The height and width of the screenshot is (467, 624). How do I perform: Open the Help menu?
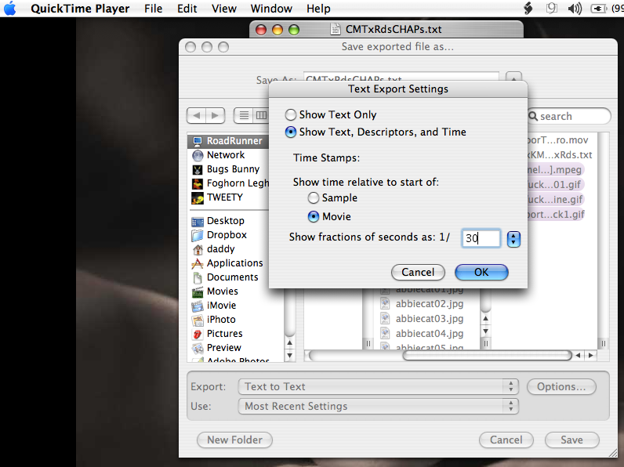click(318, 9)
